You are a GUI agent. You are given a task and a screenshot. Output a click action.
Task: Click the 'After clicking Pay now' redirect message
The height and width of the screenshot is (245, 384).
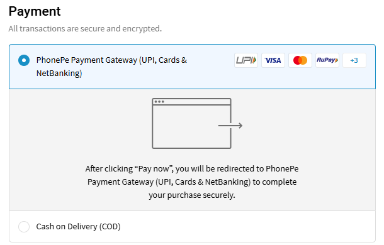pos(192,182)
